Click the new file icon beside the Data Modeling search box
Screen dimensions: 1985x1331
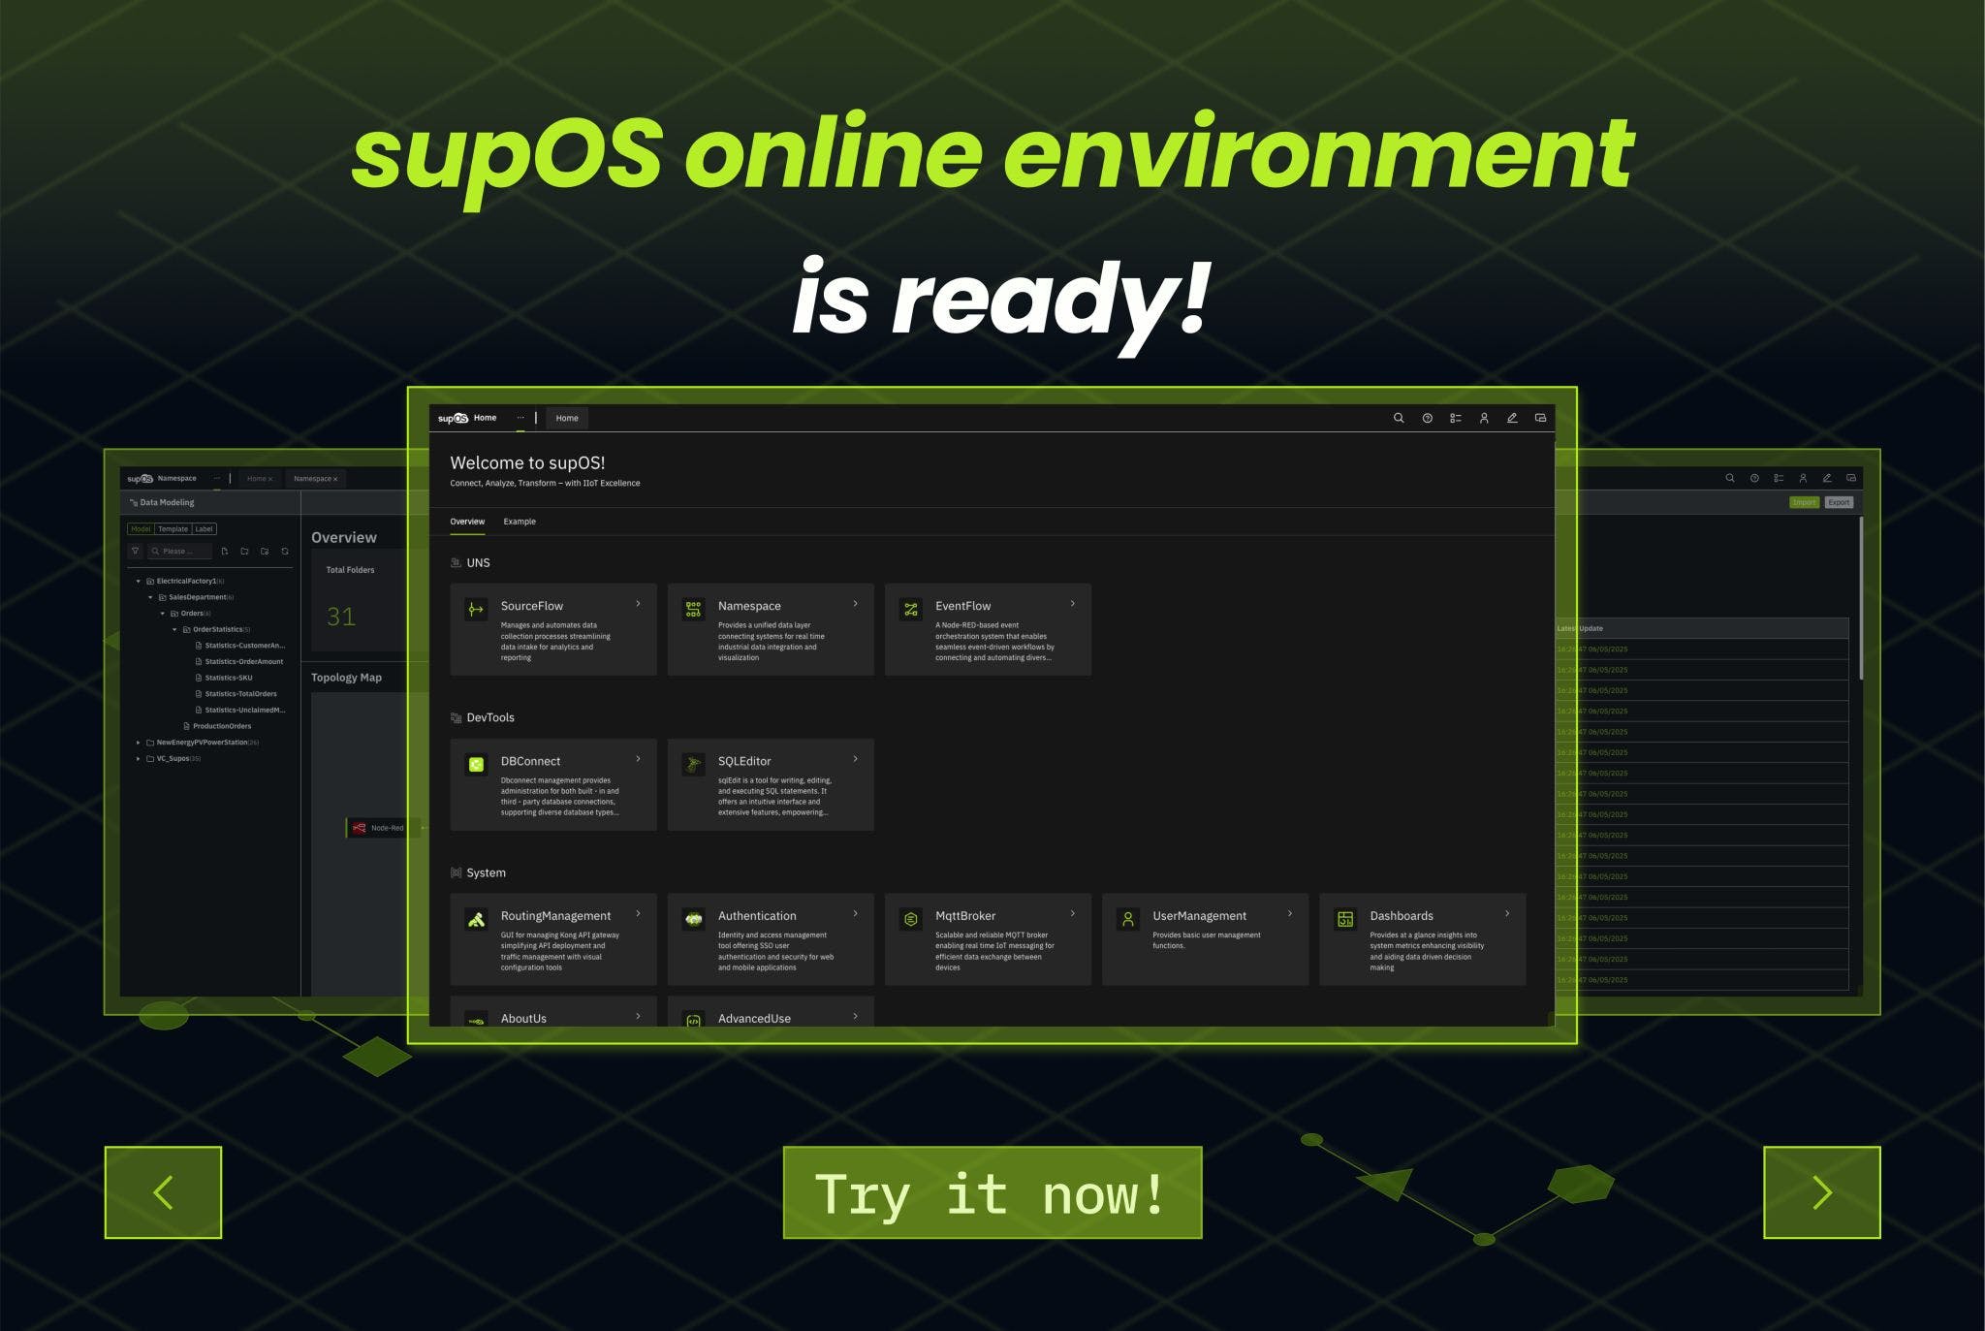tap(224, 551)
